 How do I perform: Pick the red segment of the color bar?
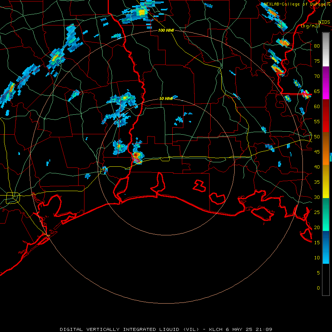tap(326, 116)
